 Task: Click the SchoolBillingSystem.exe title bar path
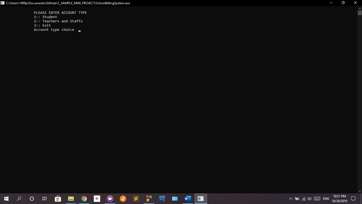click(x=68, y=3)
